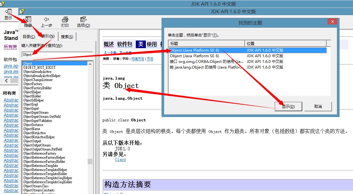Click the help icon in the inner title bar
The image size is (353, 194).
pos(22,12)
